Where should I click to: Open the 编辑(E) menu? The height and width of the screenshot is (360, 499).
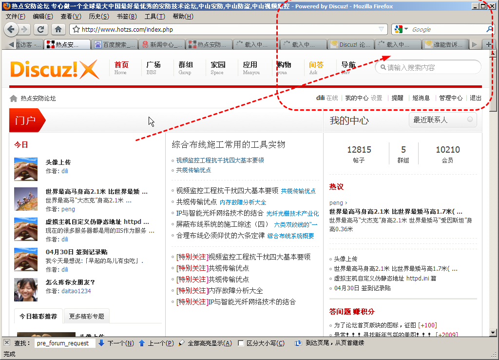(x=43, y=16)
